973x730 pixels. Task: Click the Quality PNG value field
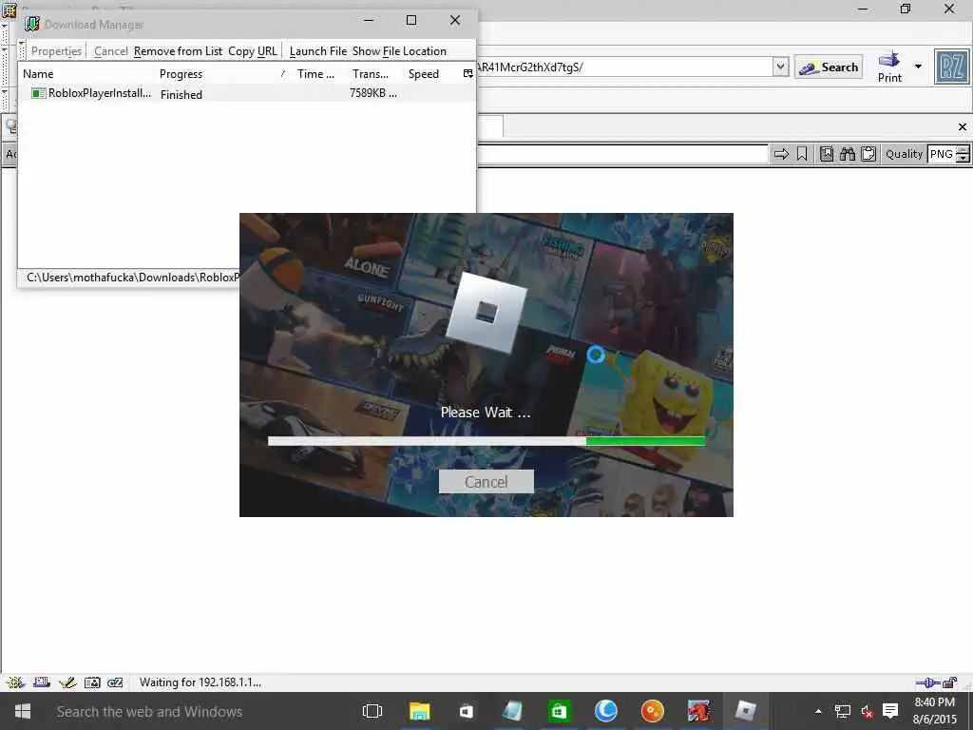pyautogui.click(x=942, y=154)
